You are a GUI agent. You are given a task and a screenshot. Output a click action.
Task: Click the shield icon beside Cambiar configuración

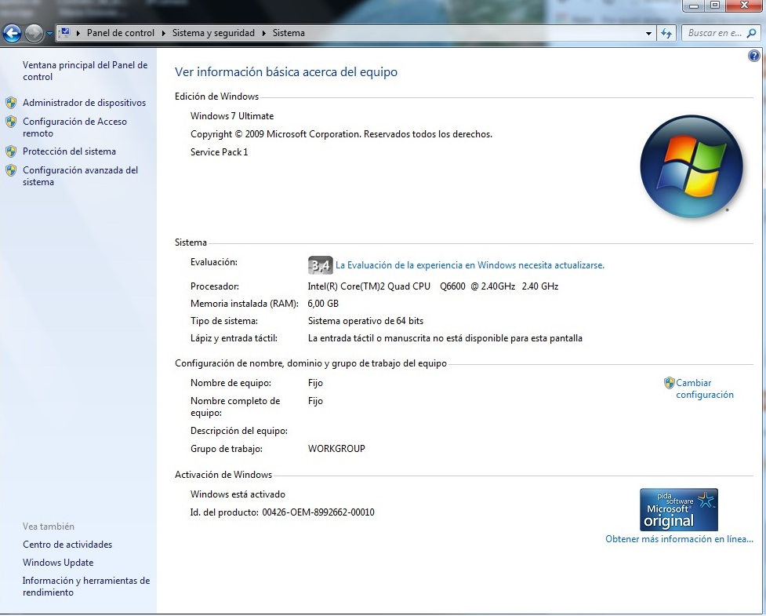(670, 383)
